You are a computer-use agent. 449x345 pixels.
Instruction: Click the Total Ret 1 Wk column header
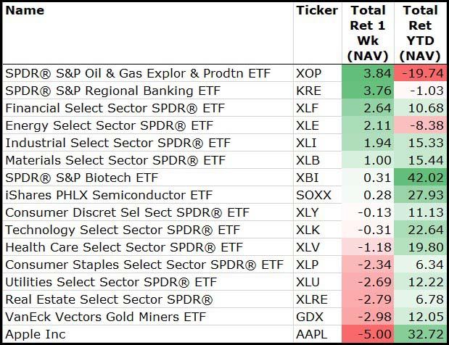coord(368,33)
